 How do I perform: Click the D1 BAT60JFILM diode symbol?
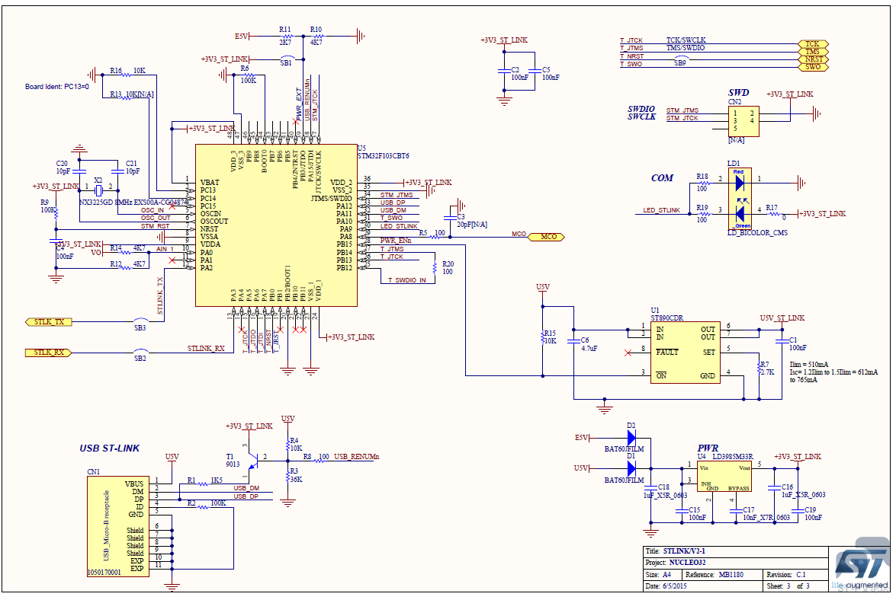click(631, 466)
